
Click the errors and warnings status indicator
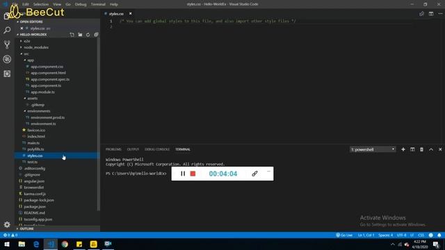coord(10,235)
